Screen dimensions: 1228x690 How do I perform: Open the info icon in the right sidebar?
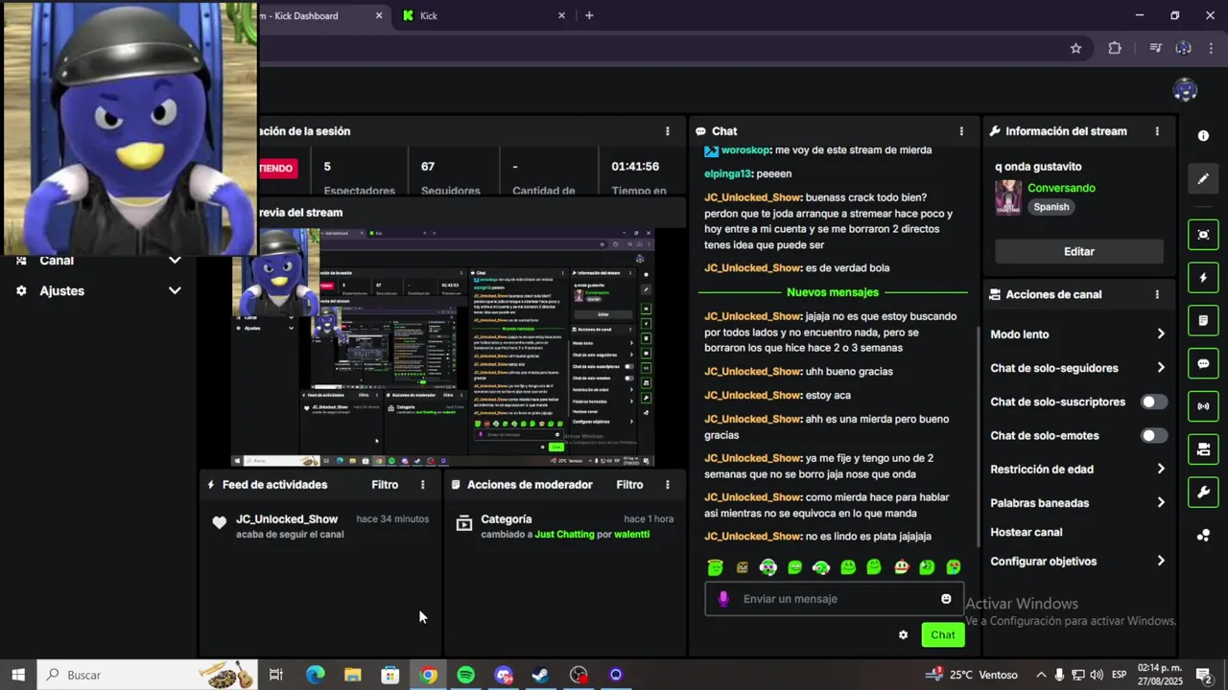point(1203,136)
